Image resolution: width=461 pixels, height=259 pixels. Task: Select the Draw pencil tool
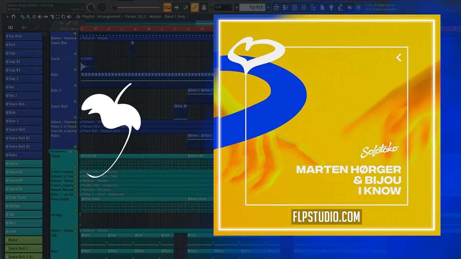(x=22, y=17)
